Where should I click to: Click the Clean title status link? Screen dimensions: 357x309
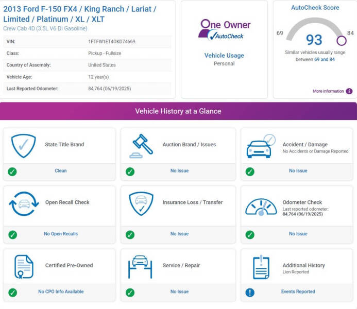coord(61,170)
